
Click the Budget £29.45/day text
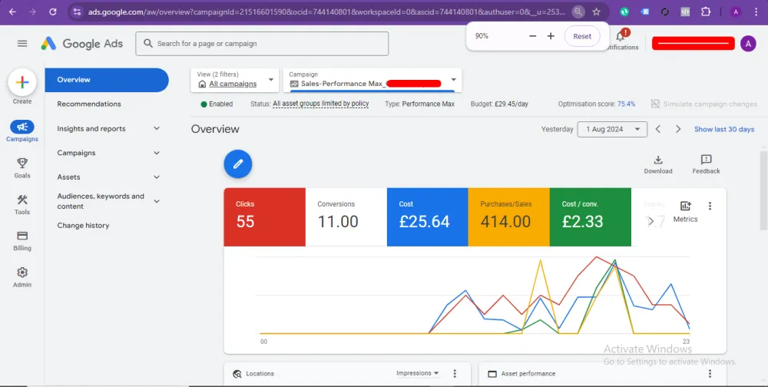499,104
